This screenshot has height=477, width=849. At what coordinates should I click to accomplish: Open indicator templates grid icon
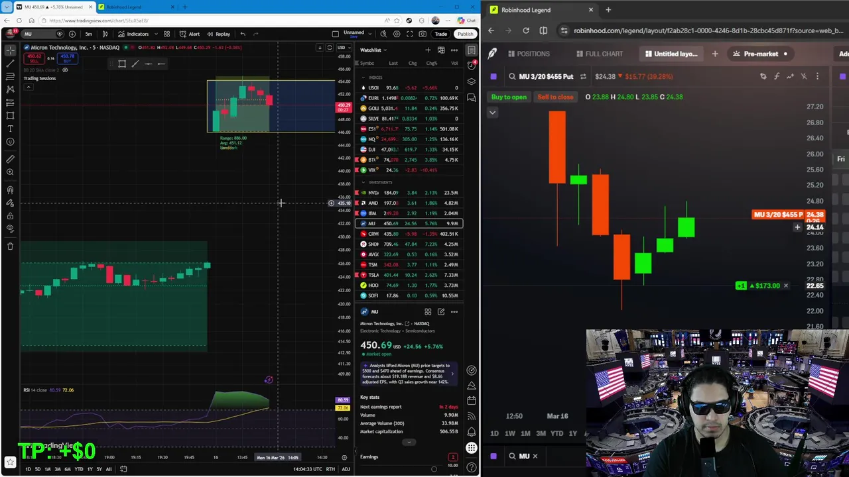tap(166, 34)
